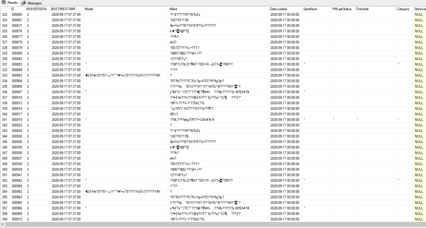Click row number 322 header
Viewport: 426px width, 228px height.
point(5,15)
